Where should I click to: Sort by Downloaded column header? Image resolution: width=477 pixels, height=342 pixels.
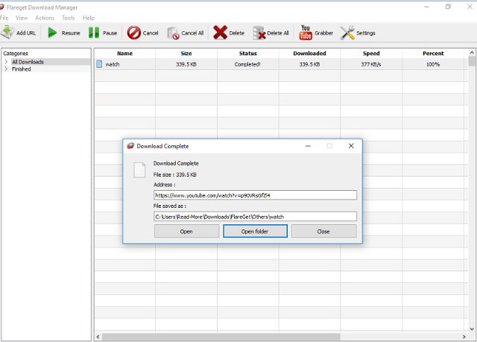pyautogui.click(x=310, y=53)
